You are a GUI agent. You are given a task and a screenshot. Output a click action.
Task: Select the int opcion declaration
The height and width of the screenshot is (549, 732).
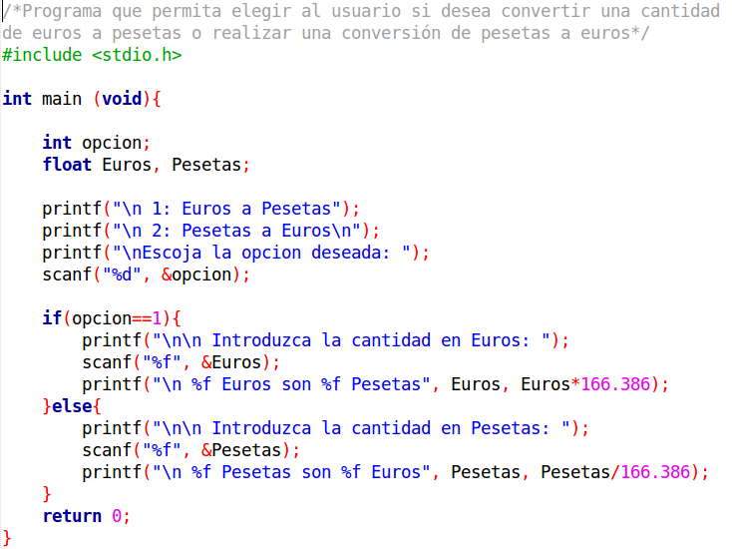[96, 143]
